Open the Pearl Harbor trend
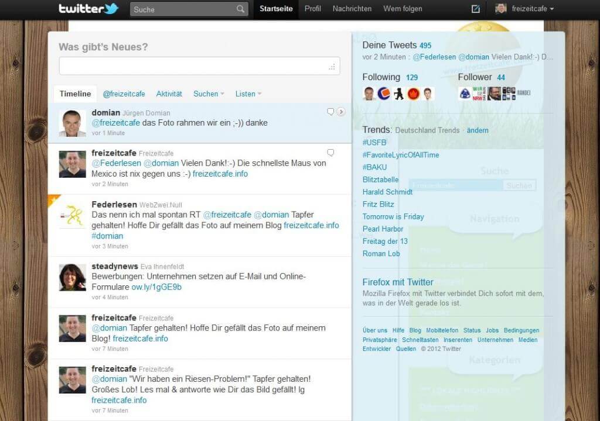Viewport: 600px width, 421px height. pos(383,229)
